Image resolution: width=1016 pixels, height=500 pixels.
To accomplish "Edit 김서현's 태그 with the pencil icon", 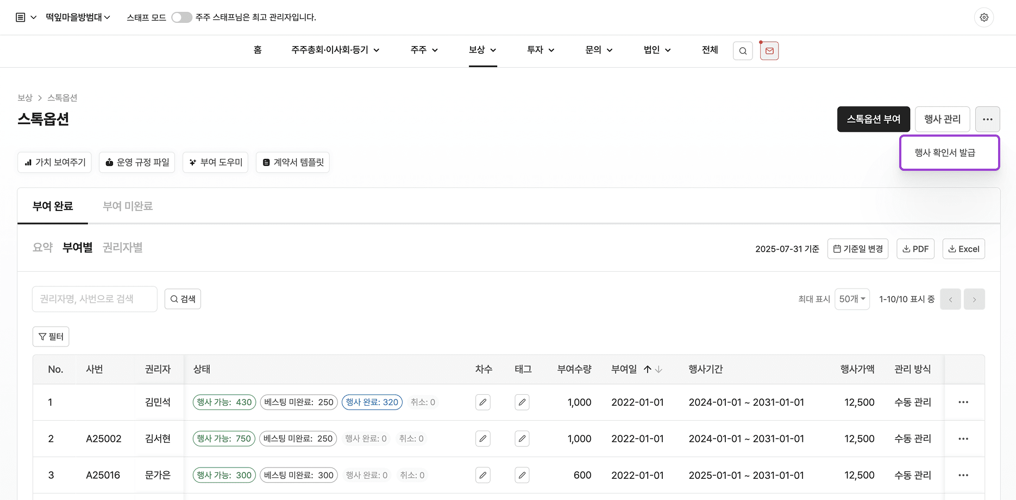I will (x=522, y=438).
